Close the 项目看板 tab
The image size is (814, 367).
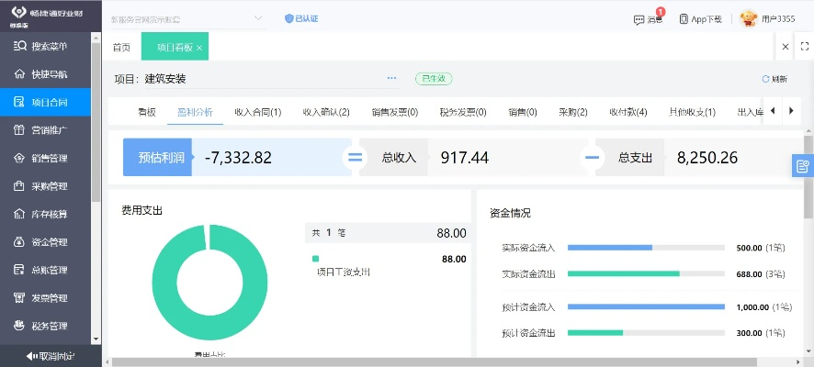pos(199,47)
